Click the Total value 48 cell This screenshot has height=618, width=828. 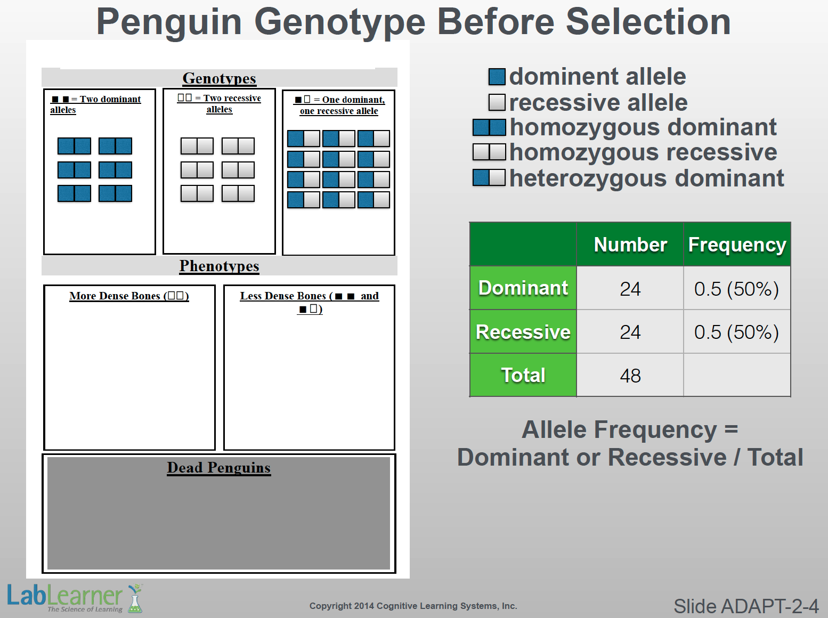630,376
